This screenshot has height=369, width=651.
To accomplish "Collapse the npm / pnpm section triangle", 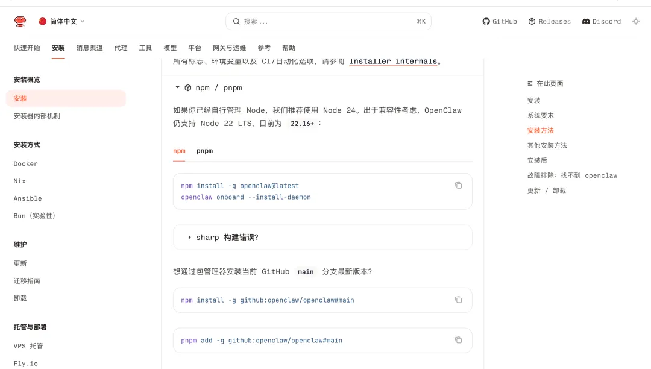I will point(177,87).
